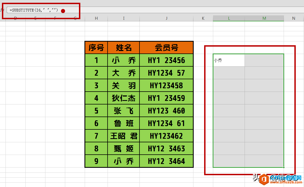The image size is (304, 187).
Task: Click result cell showing 小乔 in column L
Action: [229, 60]
